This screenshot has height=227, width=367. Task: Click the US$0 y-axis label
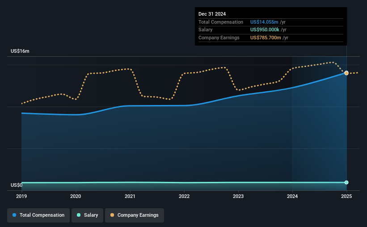(17, 185)
